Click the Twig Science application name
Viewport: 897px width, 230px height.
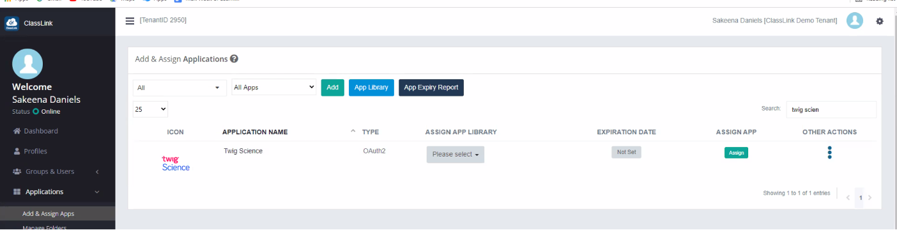click(243, 151)
